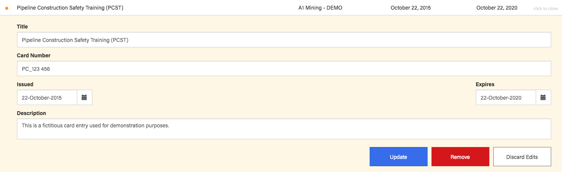Click the October 22, 2015 issued date in header

click(411, 8)
